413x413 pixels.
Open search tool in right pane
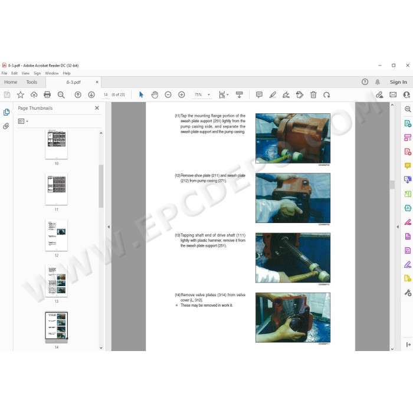pos(408,109)
